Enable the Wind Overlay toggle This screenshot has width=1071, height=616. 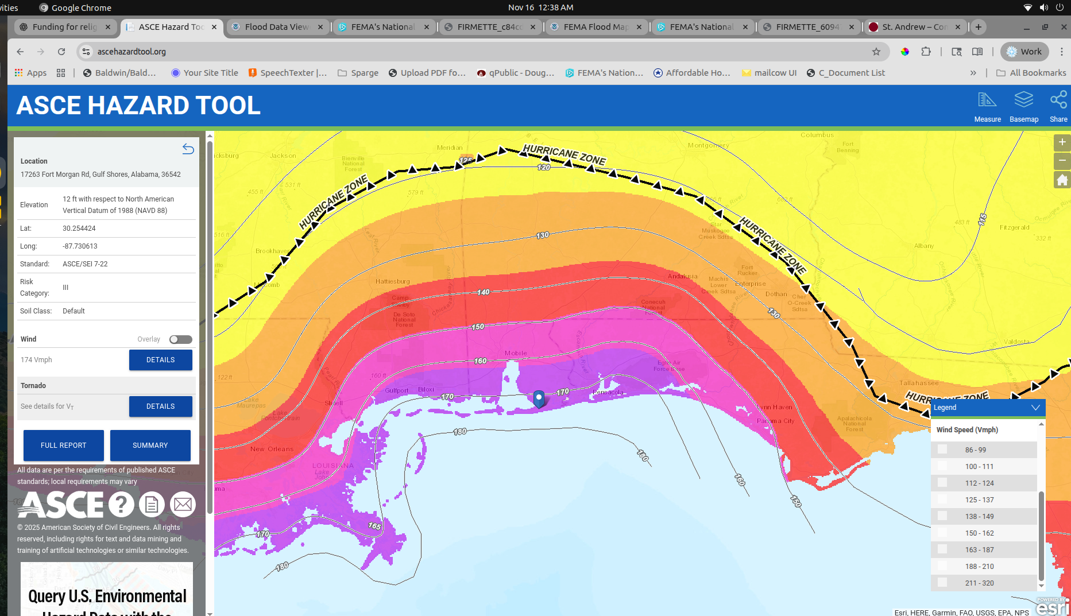coord(180,339)
